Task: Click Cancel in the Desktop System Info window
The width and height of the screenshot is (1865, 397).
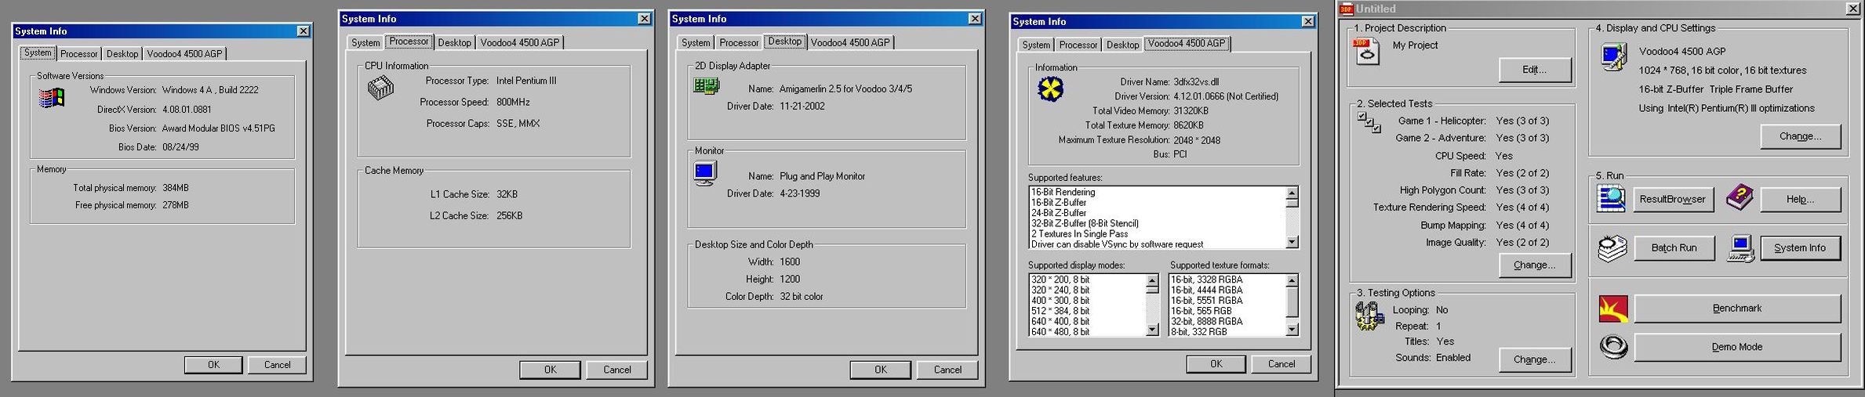Action: coord(947,370)
